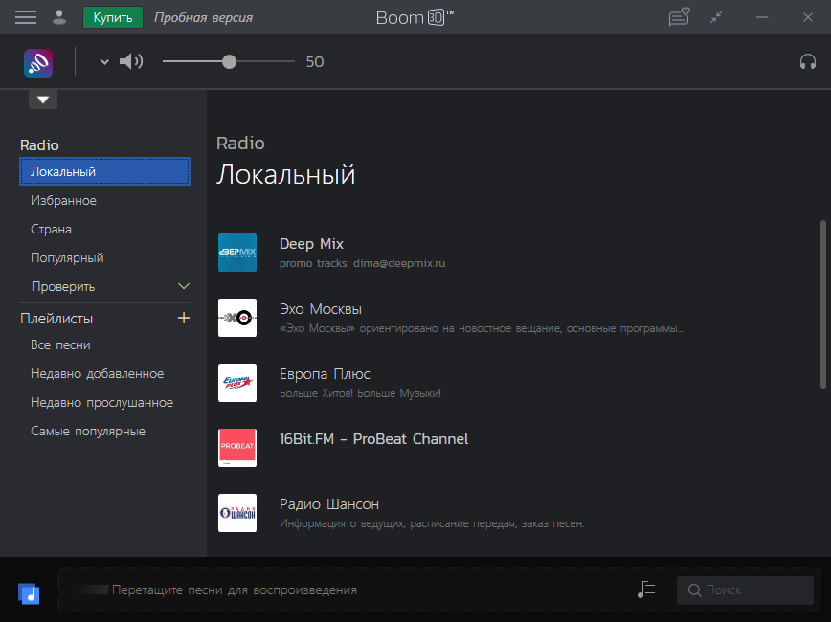Click the Поиск search field
This screenshot has width=831, height=622.
(745, 589)
